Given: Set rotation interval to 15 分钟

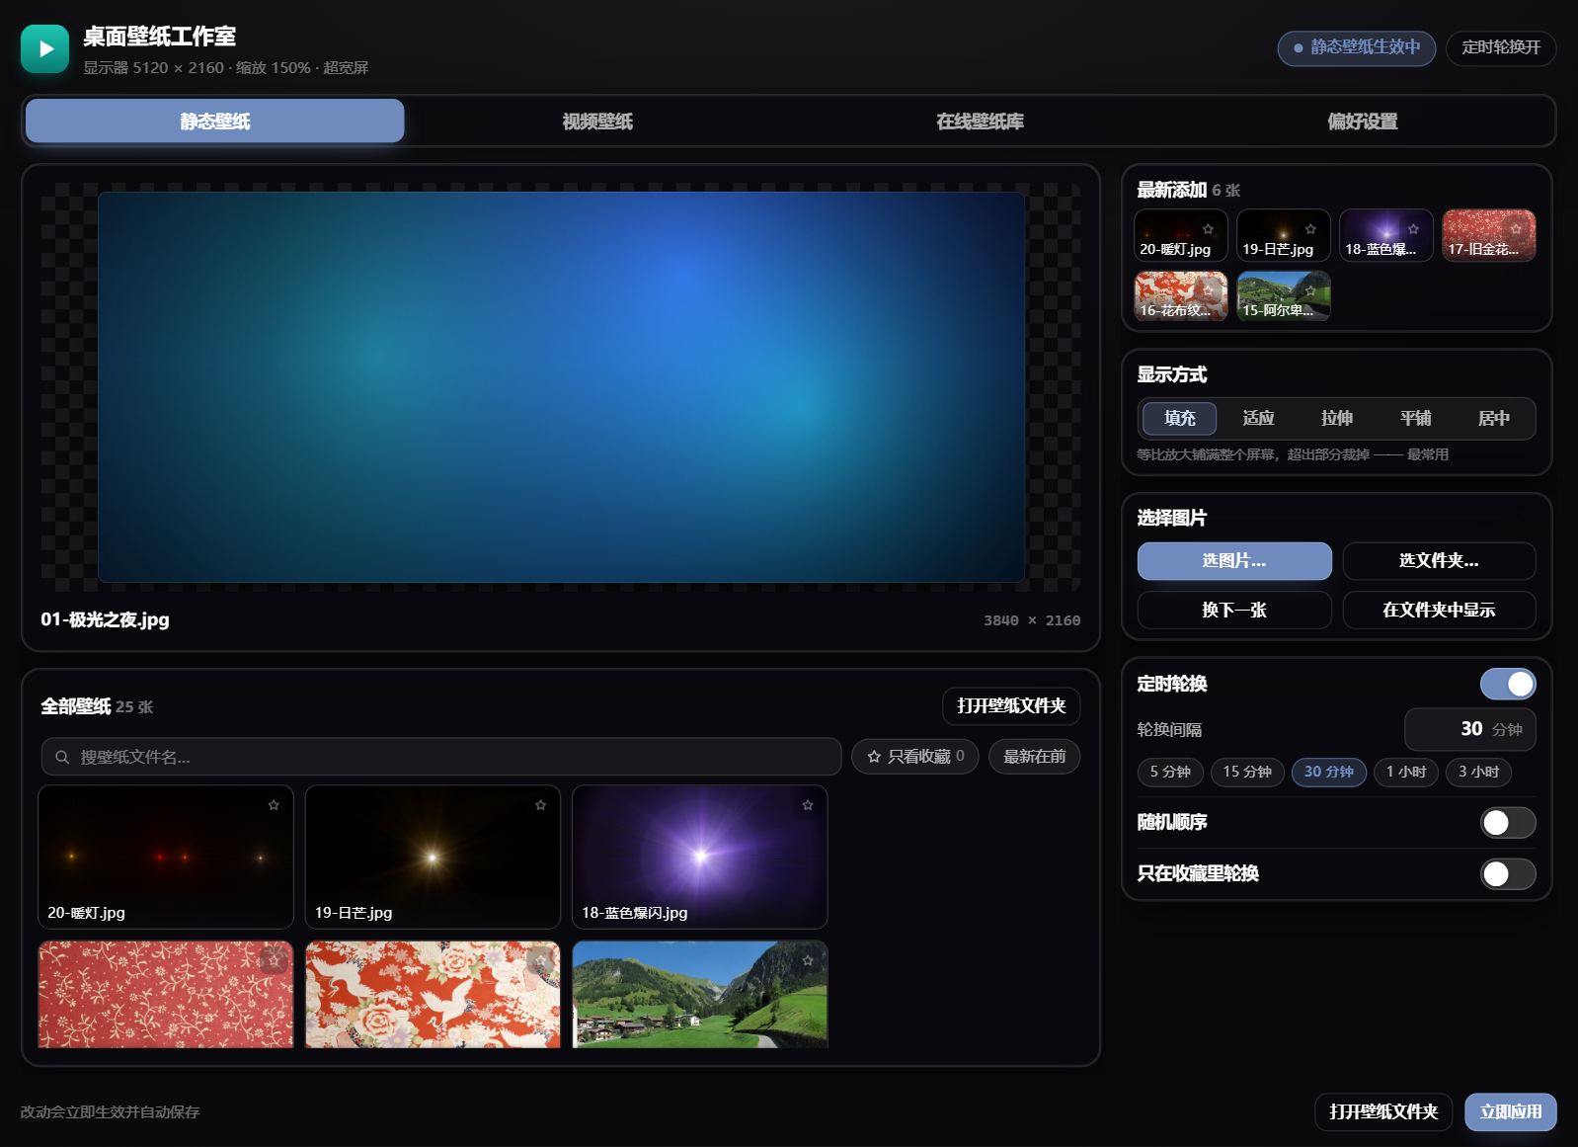Looking at the screenshot, I should [1247, 772].
